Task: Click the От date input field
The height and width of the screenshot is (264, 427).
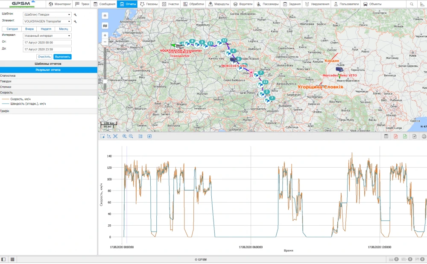Action: click(47, 43)
